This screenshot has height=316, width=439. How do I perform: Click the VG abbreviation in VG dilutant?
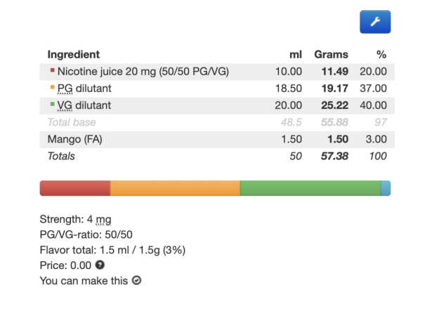(65, 105)
